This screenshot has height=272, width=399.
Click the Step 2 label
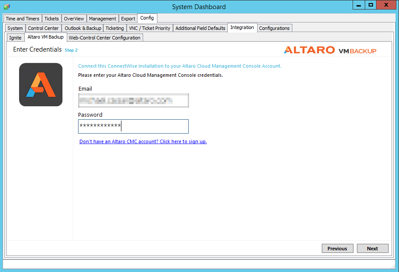71,50
